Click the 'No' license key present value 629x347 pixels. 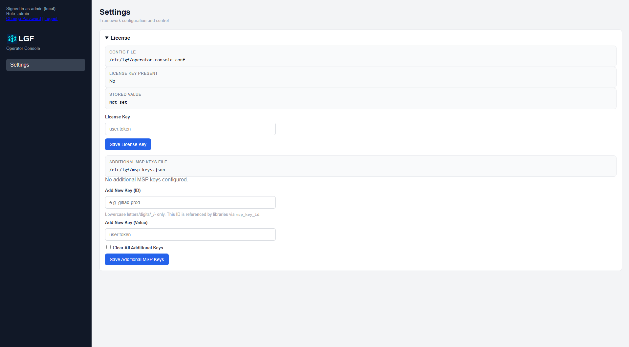112,81
